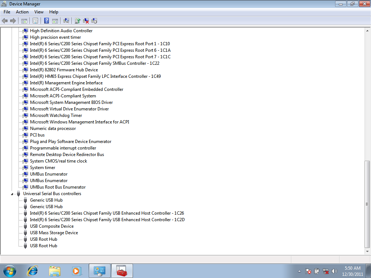This screenshot has width=371, height=278.
Task: Select Remote Desktop Device Redirector Bus
Action: coord(67,155)
